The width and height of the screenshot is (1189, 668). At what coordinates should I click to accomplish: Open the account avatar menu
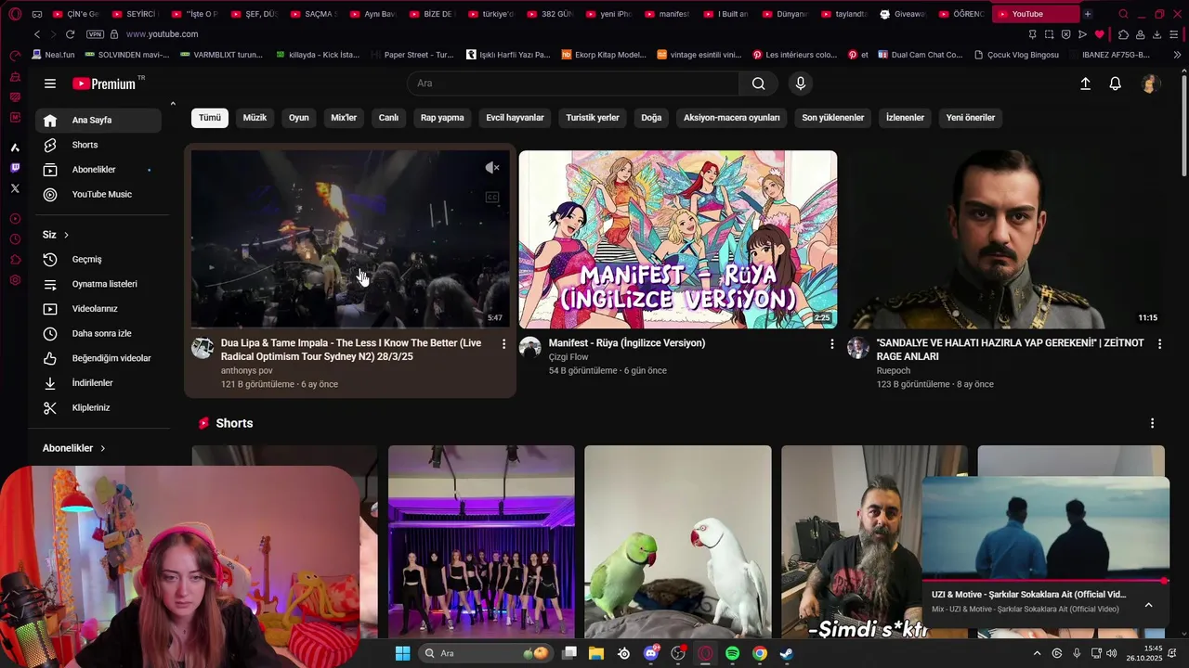(1150, 83)
